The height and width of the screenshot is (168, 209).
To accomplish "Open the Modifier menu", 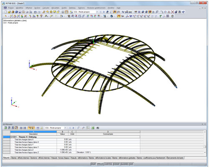I will [x=20, y=8].
